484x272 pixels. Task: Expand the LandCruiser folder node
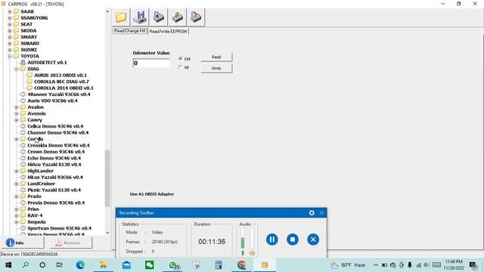pyautogui.click(x=17, y=184)
